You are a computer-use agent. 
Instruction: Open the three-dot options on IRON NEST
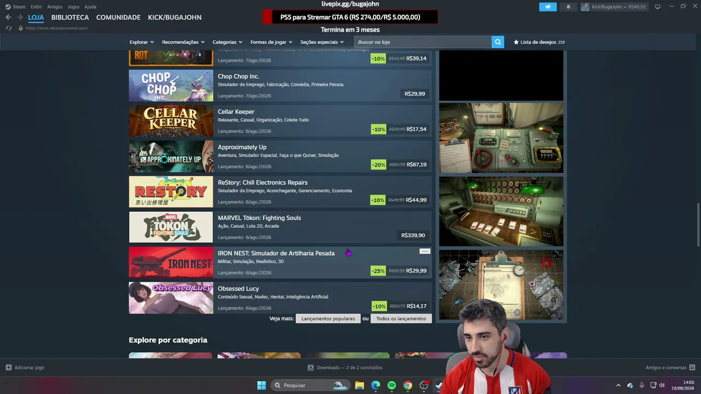[x=424, y=251]
